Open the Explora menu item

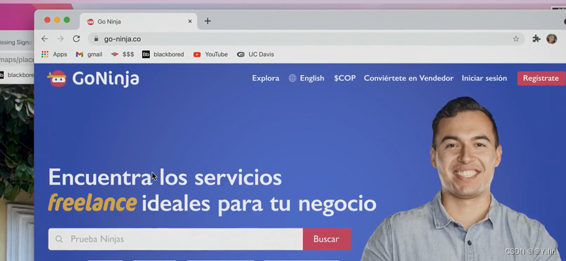click(x=265, y=78)
